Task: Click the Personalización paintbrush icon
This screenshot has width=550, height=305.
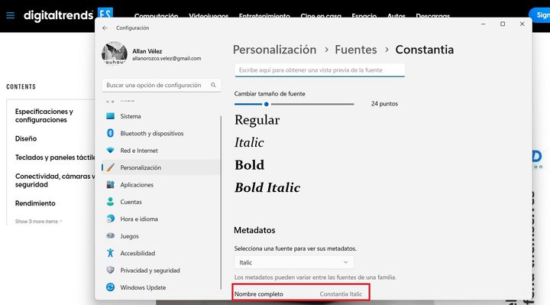Action: pos(111,167)
